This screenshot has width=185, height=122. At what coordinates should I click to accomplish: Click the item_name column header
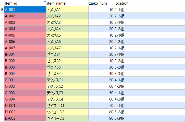[x=67, y=3]
